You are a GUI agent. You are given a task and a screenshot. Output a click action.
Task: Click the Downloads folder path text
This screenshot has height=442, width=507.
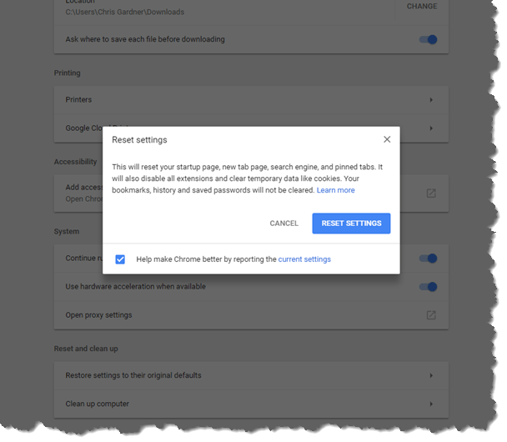click(x=124, y=13)
